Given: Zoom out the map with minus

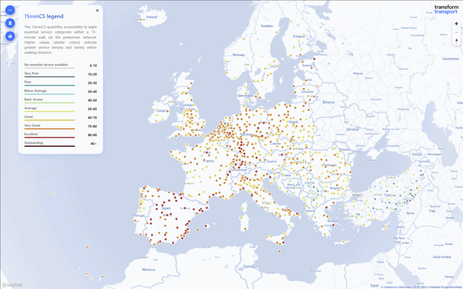Looking at the screenshot, I should 456,33.
